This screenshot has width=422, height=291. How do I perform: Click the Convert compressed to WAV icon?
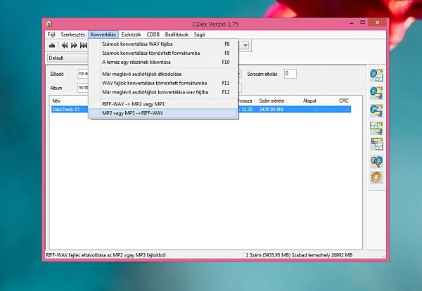(376, 144)
